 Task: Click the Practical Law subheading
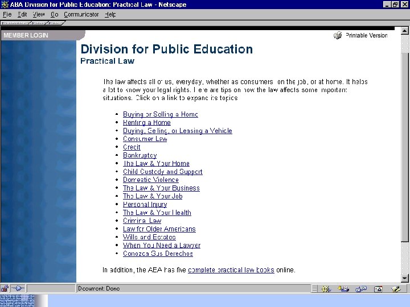click(108, 61)
